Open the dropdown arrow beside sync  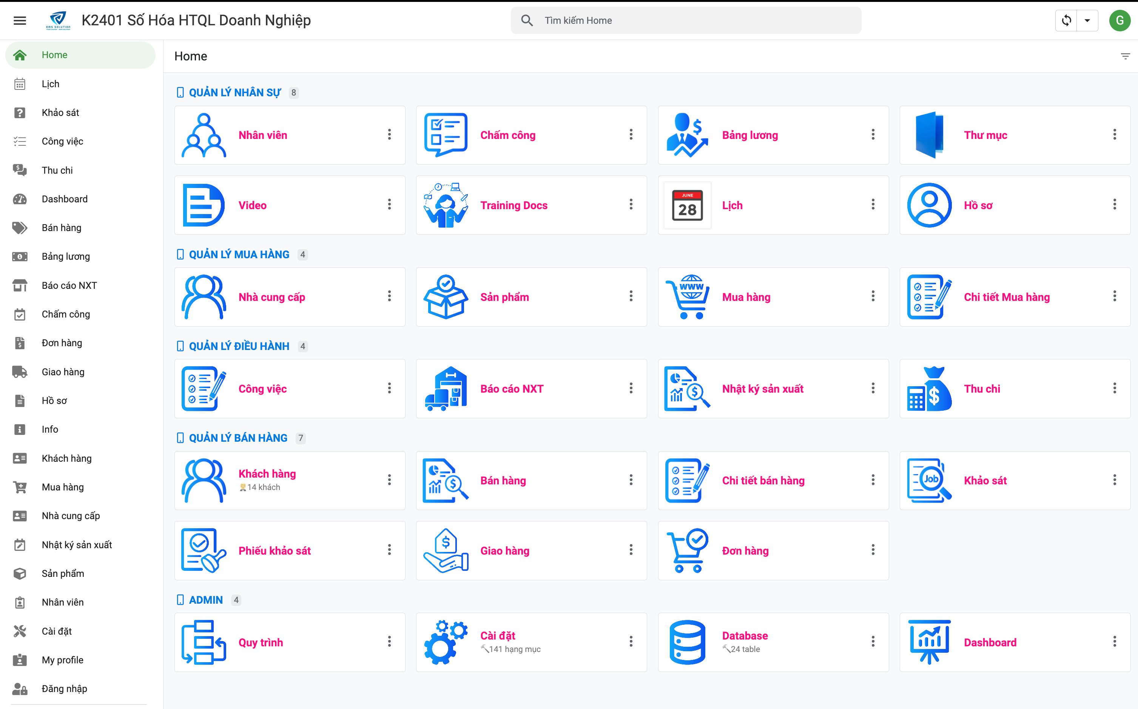[1087, 20]
